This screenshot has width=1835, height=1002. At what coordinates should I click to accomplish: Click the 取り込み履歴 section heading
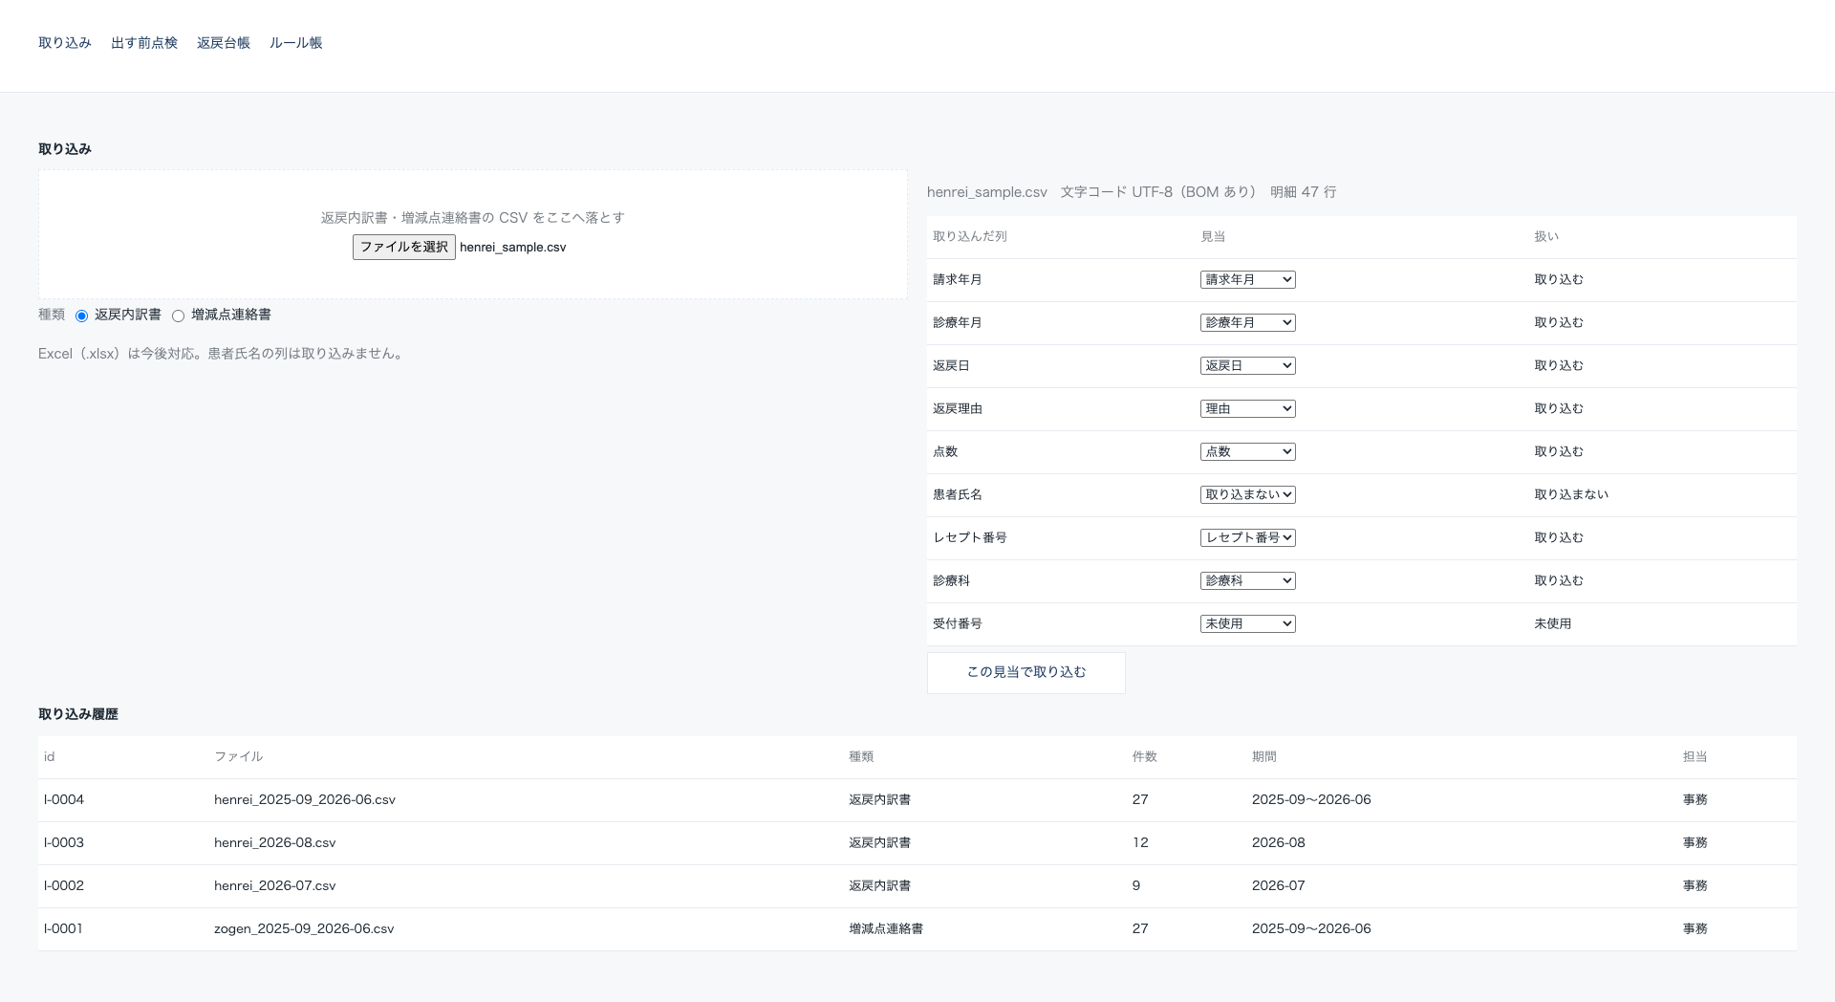(78, 714)
